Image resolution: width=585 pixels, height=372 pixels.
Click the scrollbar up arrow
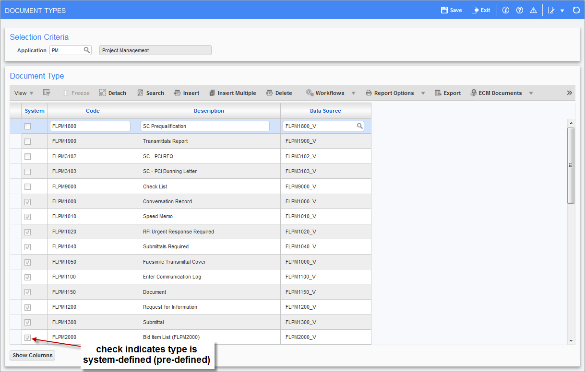point(571,123)
